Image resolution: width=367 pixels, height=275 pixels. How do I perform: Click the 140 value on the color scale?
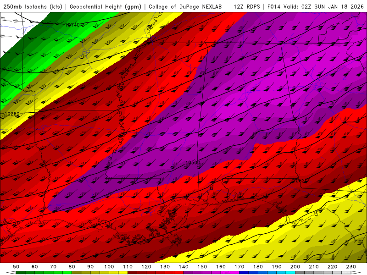coord(183,267)
